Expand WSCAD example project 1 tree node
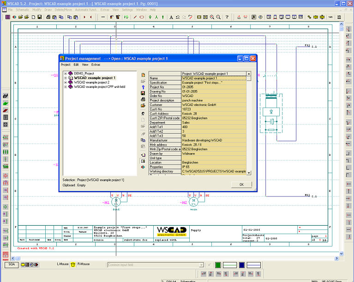Screen dimensions: 354x282 [x=66, y=78]
